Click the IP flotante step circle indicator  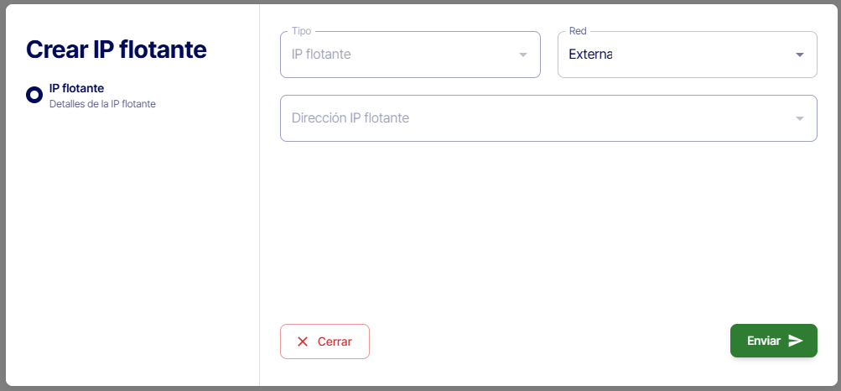pos(34,95)
